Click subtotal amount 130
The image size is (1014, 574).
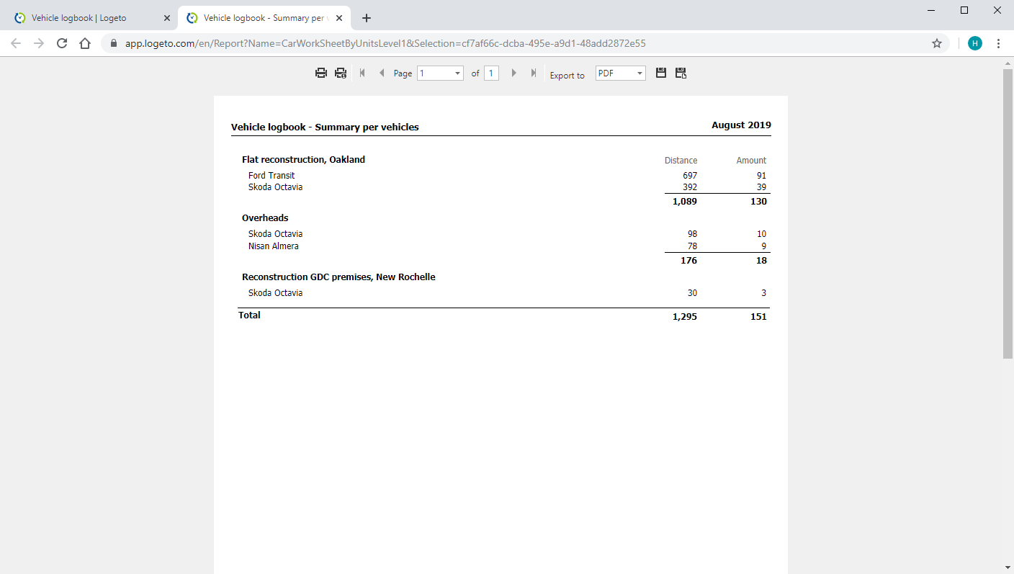[x=758, y=202]
